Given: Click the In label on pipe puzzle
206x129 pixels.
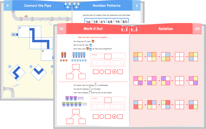Looking at the screenshot, I should click(x=14, y=35).
